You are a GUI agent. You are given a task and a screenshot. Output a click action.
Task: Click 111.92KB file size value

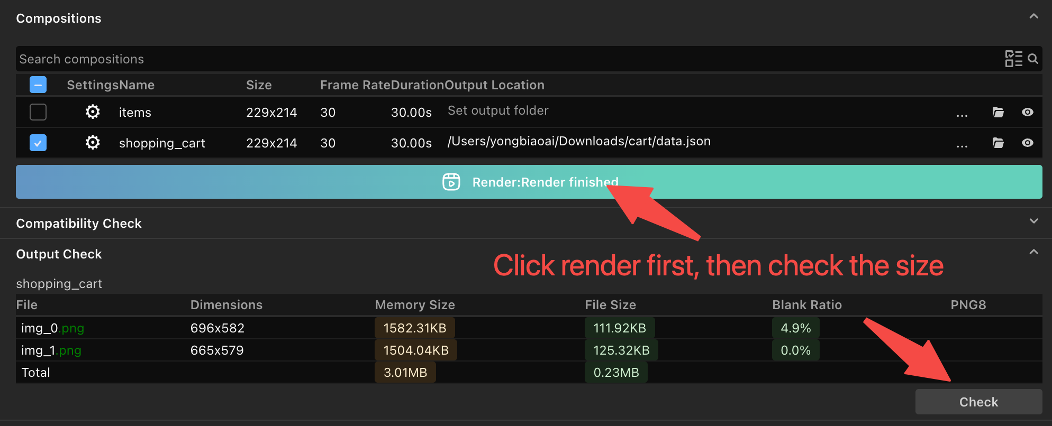click(x=620, y=328)
